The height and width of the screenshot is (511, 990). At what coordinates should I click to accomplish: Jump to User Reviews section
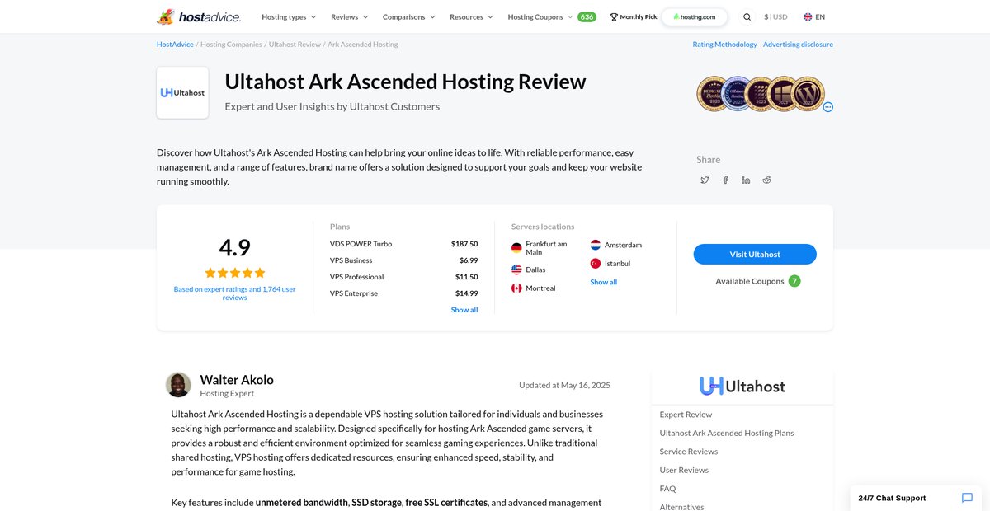[684, 470]
